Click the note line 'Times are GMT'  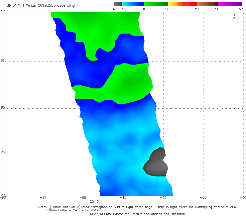64,207
